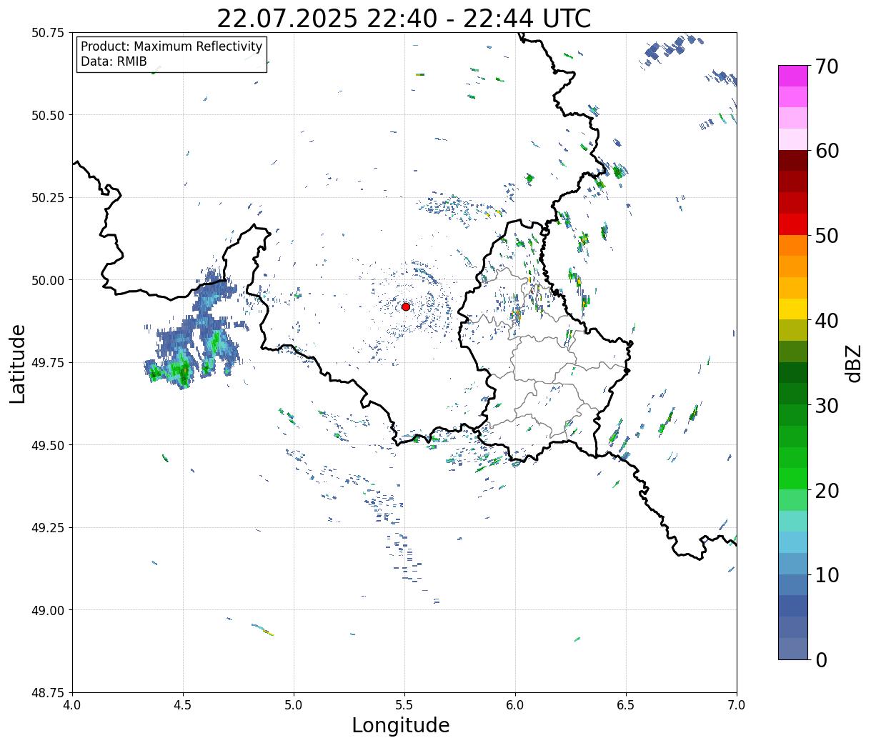Screen dimensions: 871x743
Task: Click colorbar tick label 20
Action: pyautogui.click(x=826, y=491)
